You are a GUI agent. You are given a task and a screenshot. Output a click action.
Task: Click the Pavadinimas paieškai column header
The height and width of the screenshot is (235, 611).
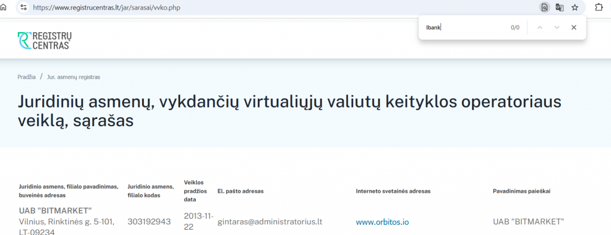coord(521,191)
